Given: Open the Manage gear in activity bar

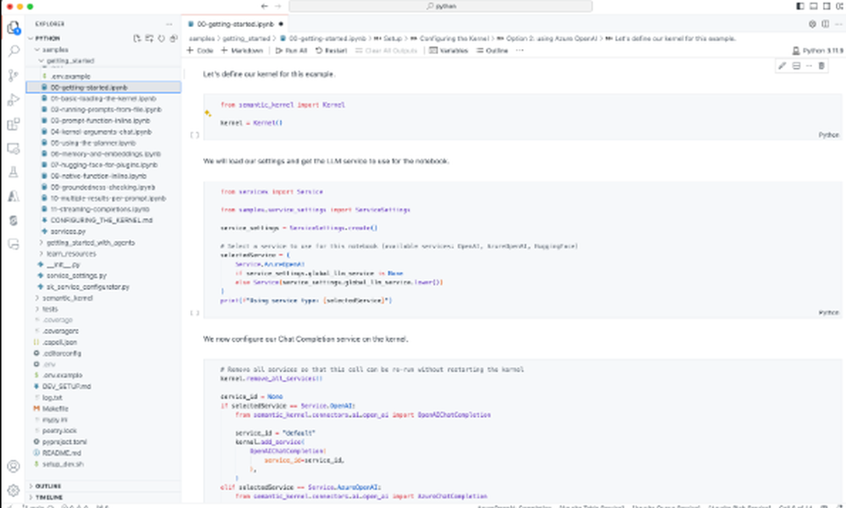Looking at the screenshot, I should [x=14, y=490].
